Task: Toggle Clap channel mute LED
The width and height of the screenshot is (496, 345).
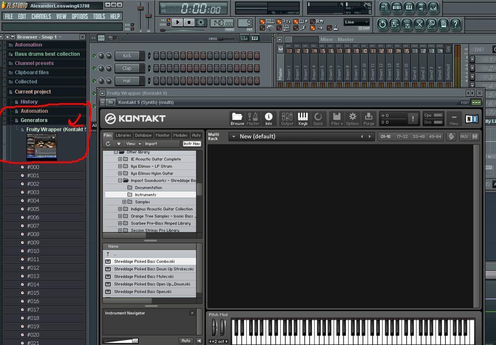Action: [94, 68]
